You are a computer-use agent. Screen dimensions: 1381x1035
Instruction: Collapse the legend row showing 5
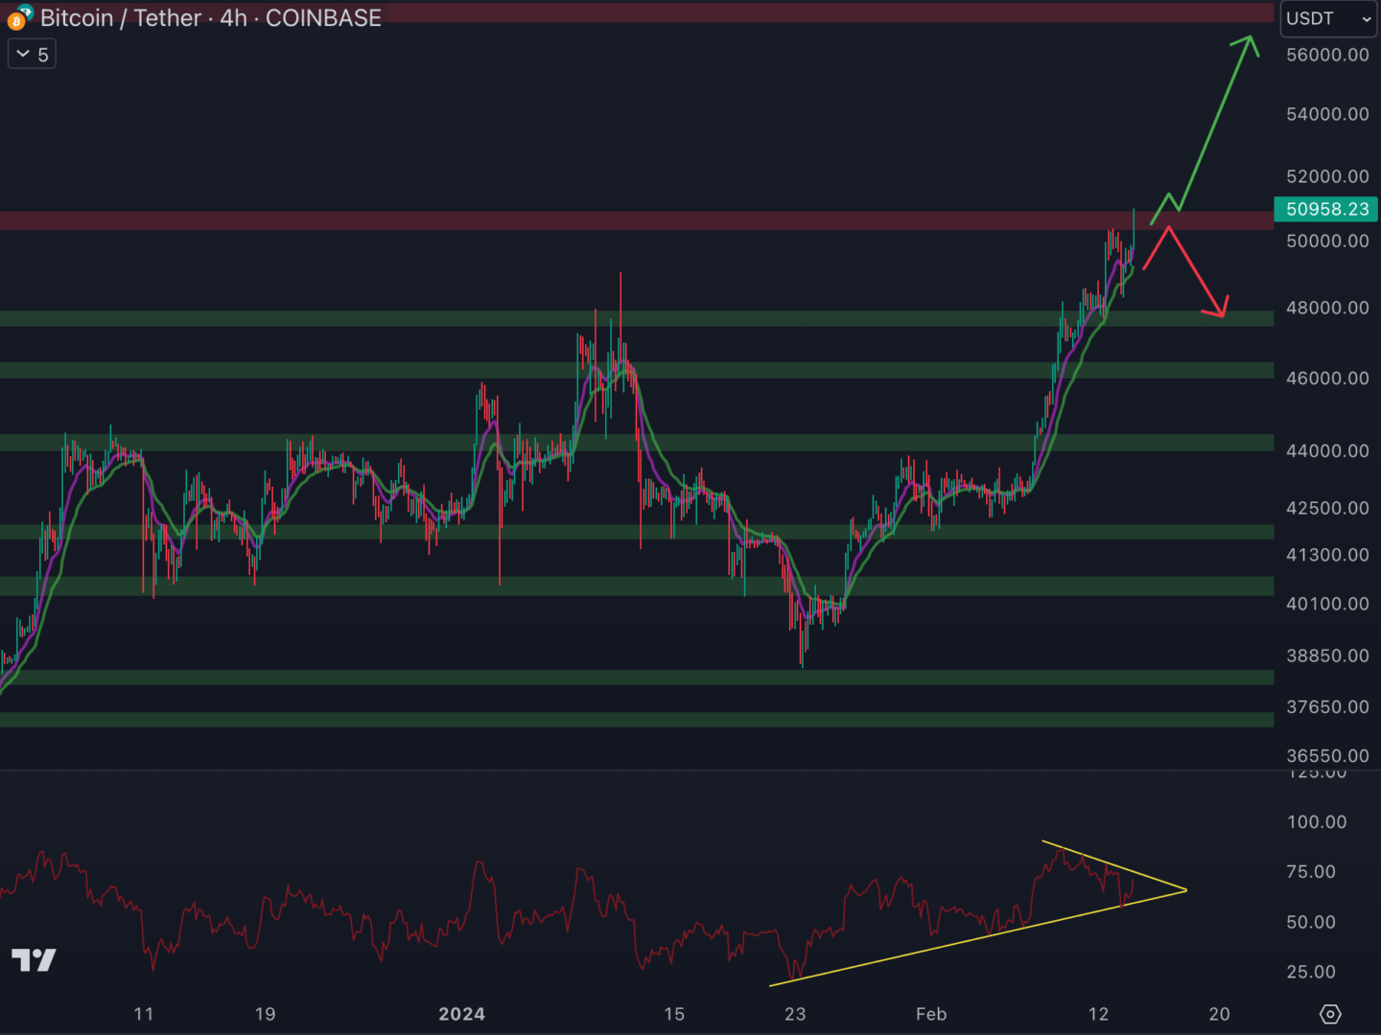42,54
